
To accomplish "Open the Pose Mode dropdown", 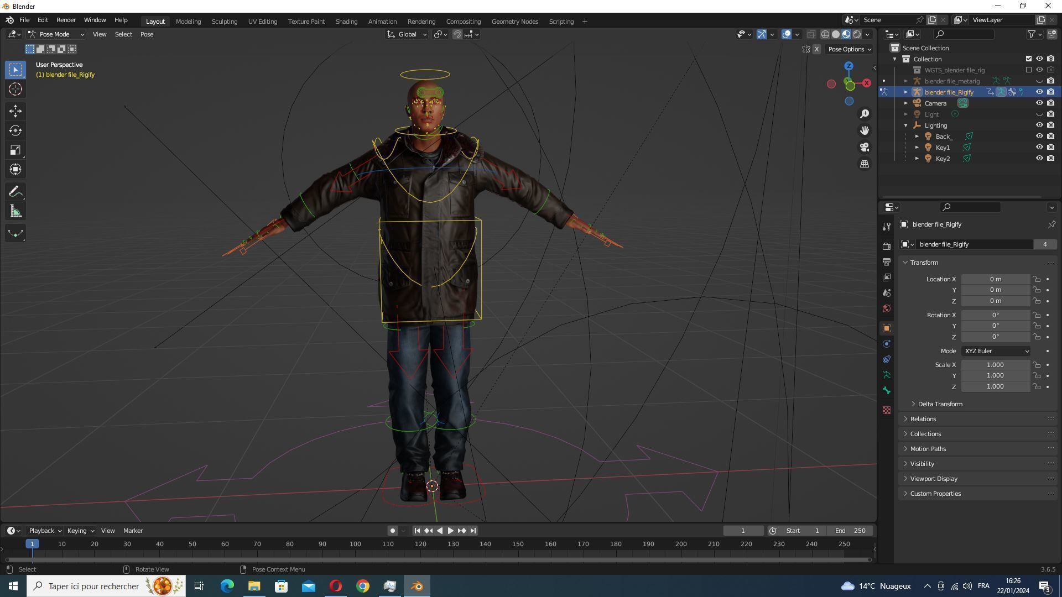I will (57, 34).
